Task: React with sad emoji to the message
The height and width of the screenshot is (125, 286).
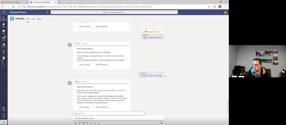Action: (155, 32)
